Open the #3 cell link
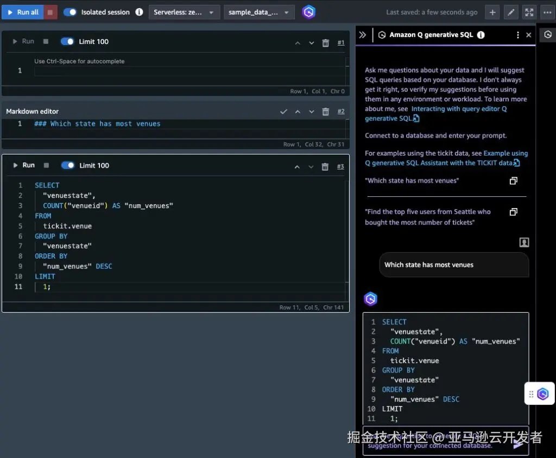556x458 pixels. pos(340,167)
